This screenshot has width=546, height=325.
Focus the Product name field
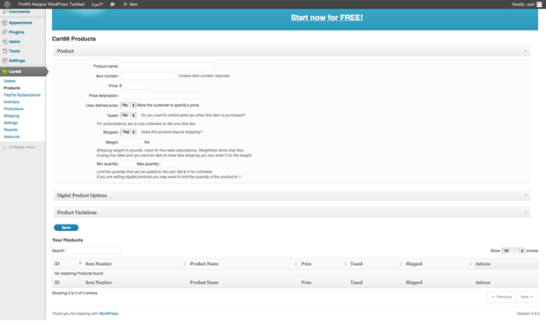(x=166, y=66)
